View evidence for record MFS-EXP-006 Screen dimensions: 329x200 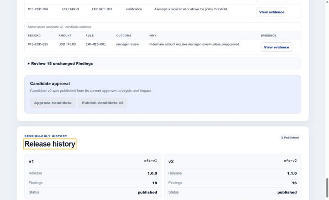coord(271,12)
